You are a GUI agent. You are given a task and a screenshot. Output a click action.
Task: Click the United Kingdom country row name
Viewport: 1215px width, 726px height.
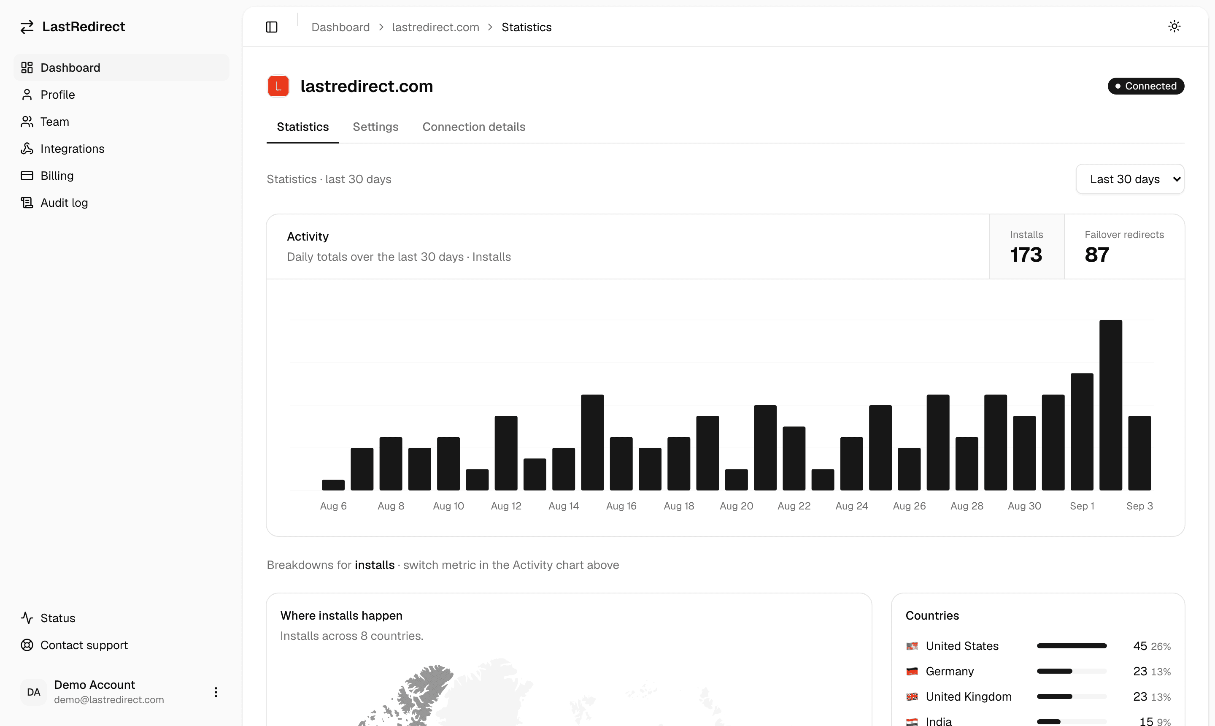coord(969,696)
